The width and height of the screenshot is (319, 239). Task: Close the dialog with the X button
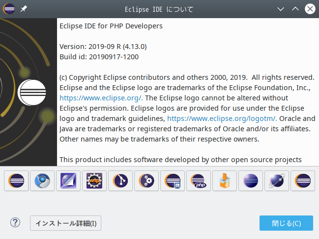(x=310, y=9)
